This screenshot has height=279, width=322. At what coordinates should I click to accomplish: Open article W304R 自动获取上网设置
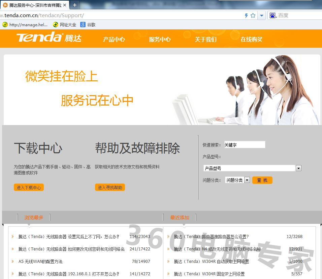(x=211, y=262)
